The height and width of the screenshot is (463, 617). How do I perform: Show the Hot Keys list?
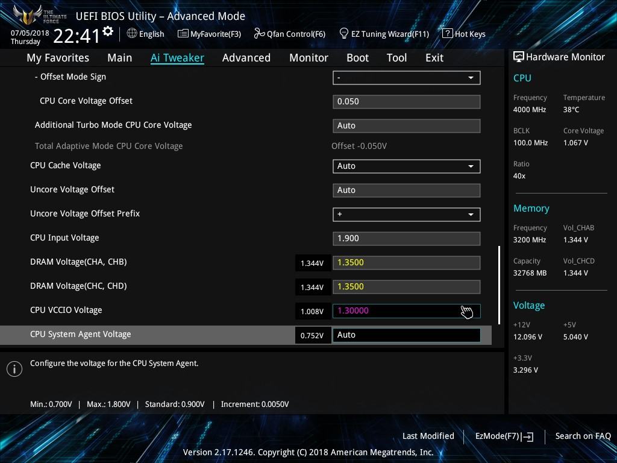[x=470, y=34]
